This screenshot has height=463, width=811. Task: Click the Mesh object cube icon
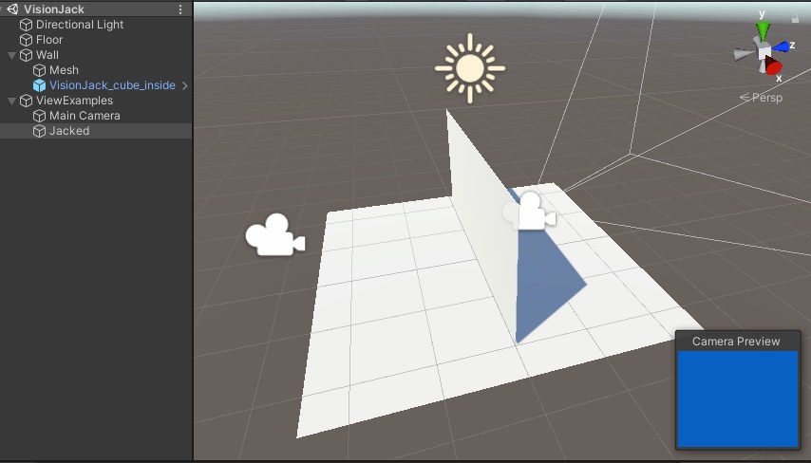(39, 70)
